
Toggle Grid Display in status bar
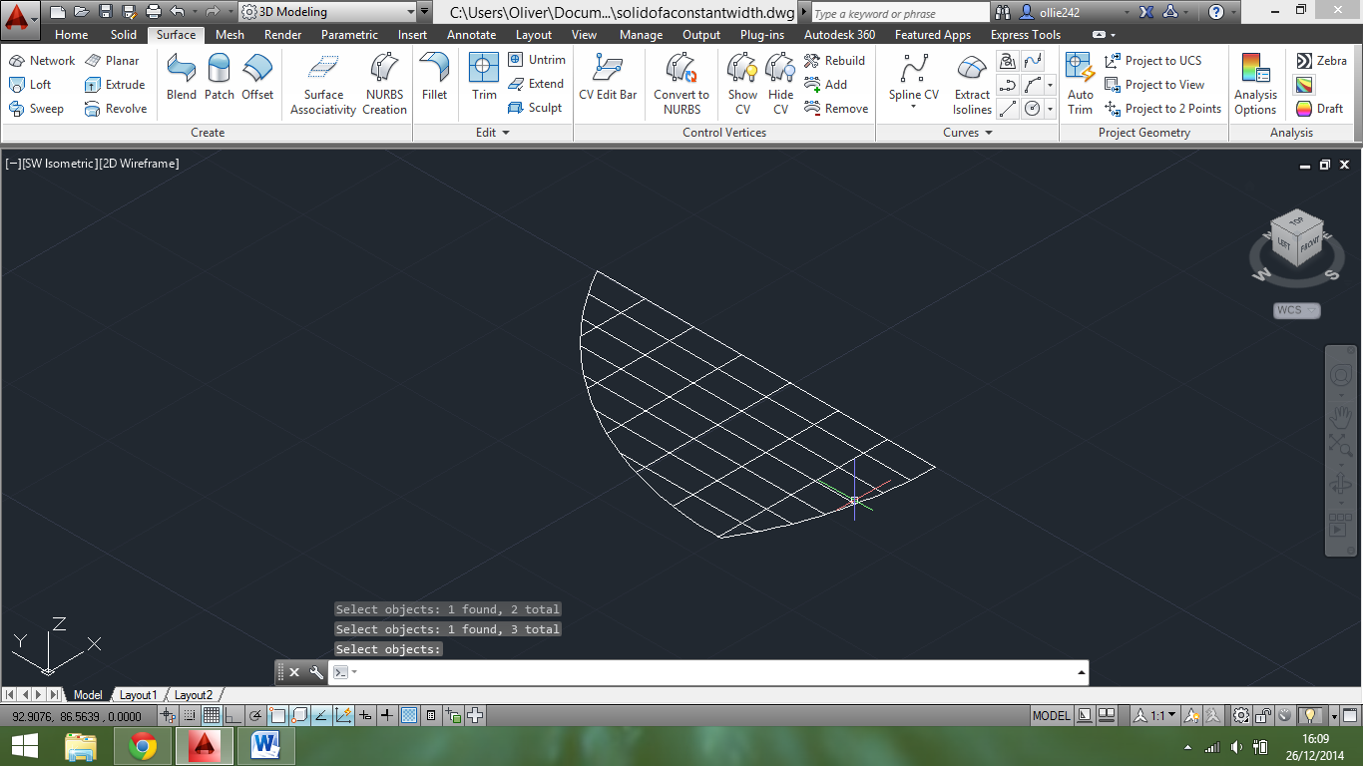click(212, 715)
